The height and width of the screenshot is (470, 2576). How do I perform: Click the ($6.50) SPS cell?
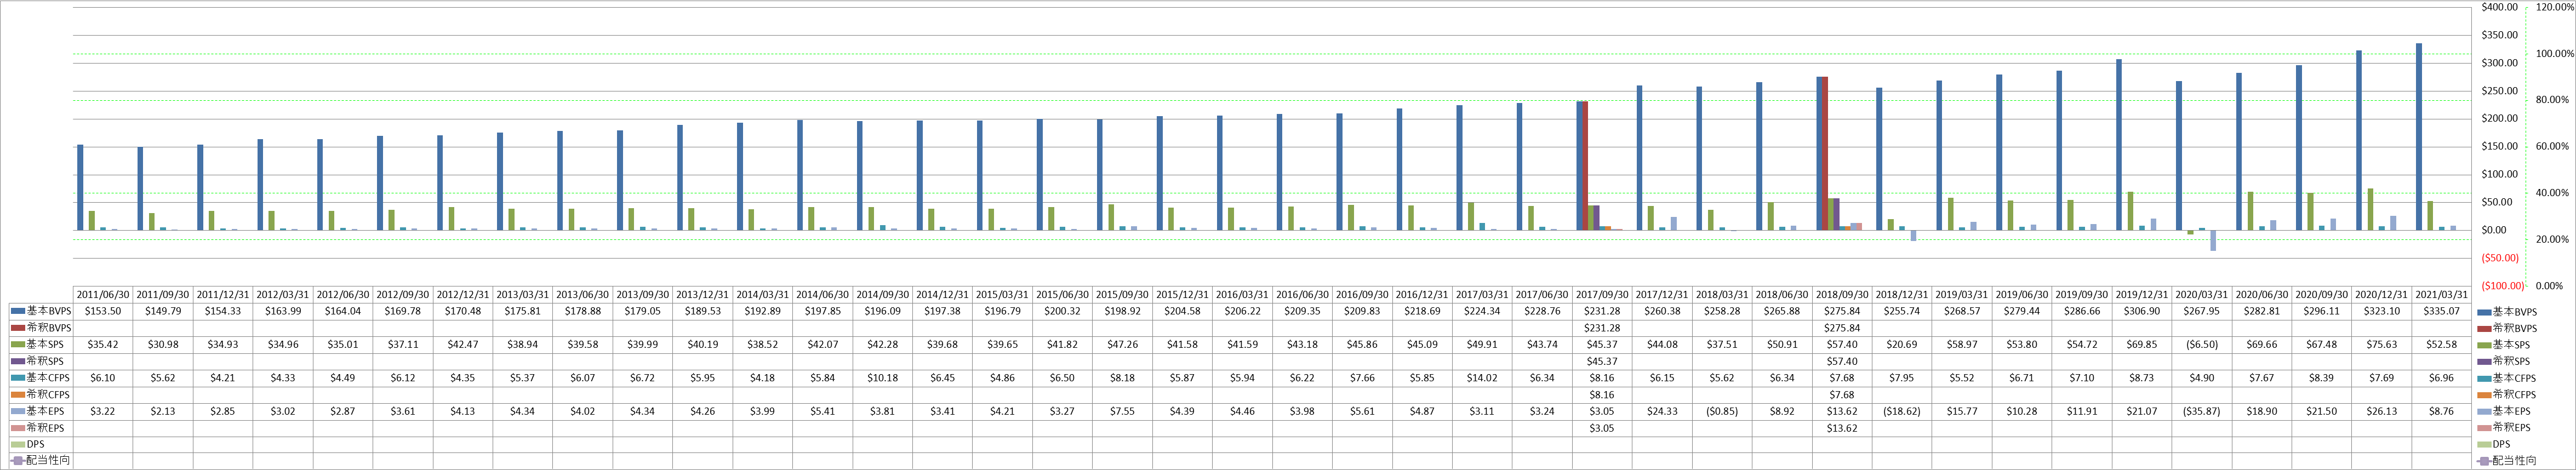coord(2203,345)
